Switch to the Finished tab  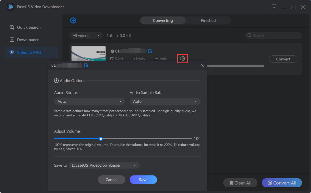coord(208,20)
